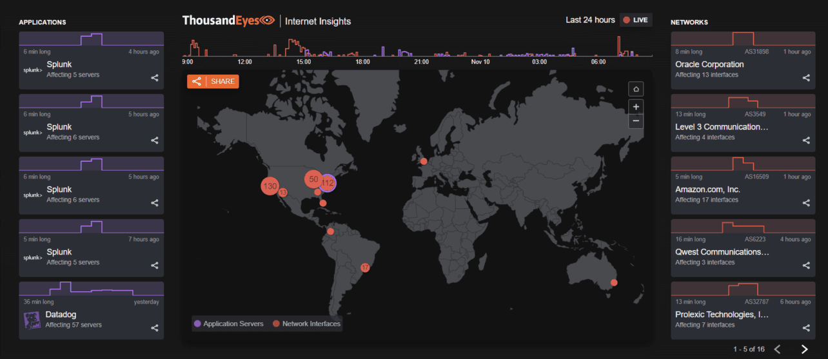Click the AS3549 label
The height and width of the screenshot is (359, 828).
(x=754, y=114)
